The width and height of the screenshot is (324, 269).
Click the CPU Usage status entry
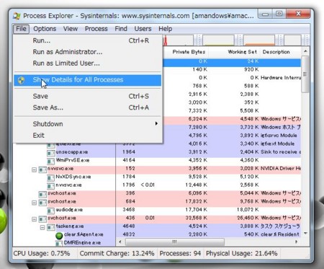tap(42, 253)
